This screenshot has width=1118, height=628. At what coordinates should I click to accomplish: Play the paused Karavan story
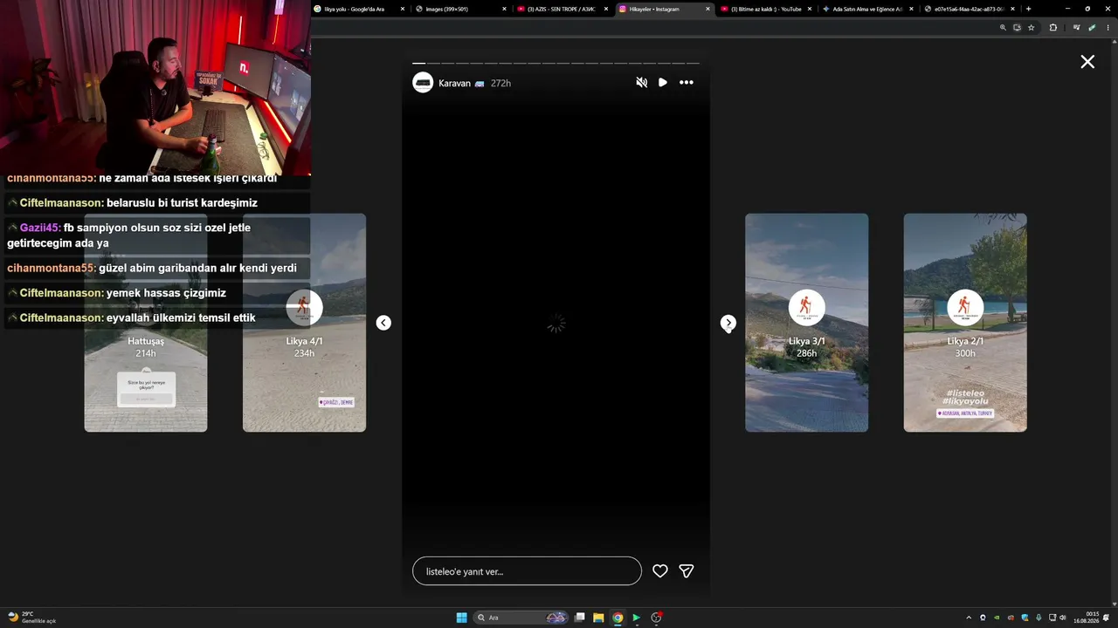click(x=663, y=83)
